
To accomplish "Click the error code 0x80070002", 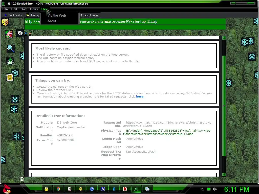I will [66, 140].
